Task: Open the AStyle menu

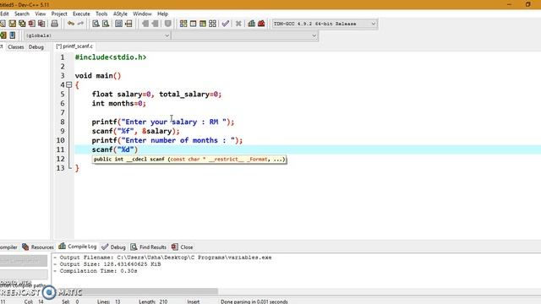Action: pos(120,14)
